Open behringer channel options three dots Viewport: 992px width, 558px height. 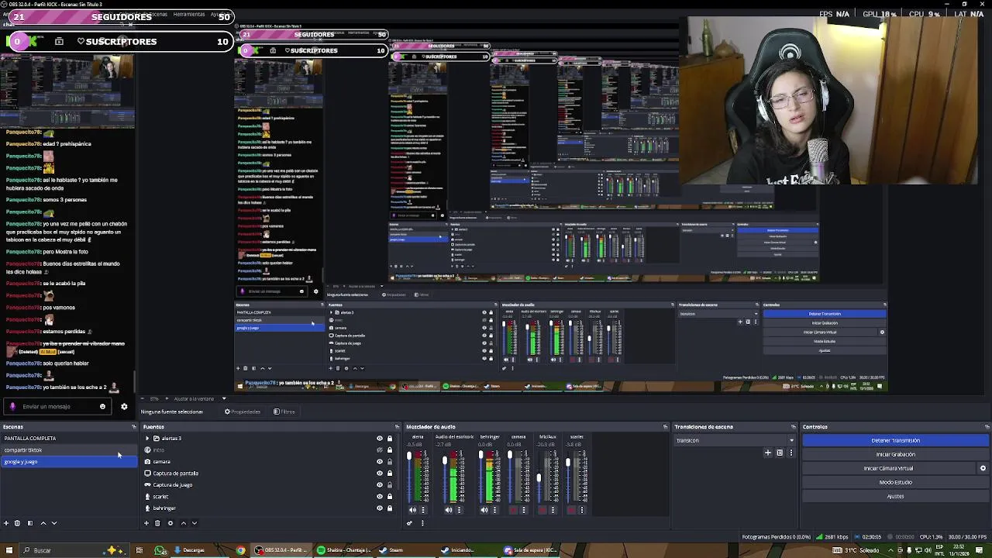[494, 510]
